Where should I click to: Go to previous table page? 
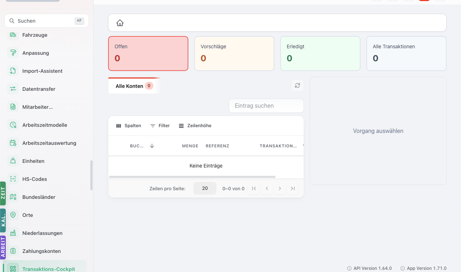click(267, 188)
